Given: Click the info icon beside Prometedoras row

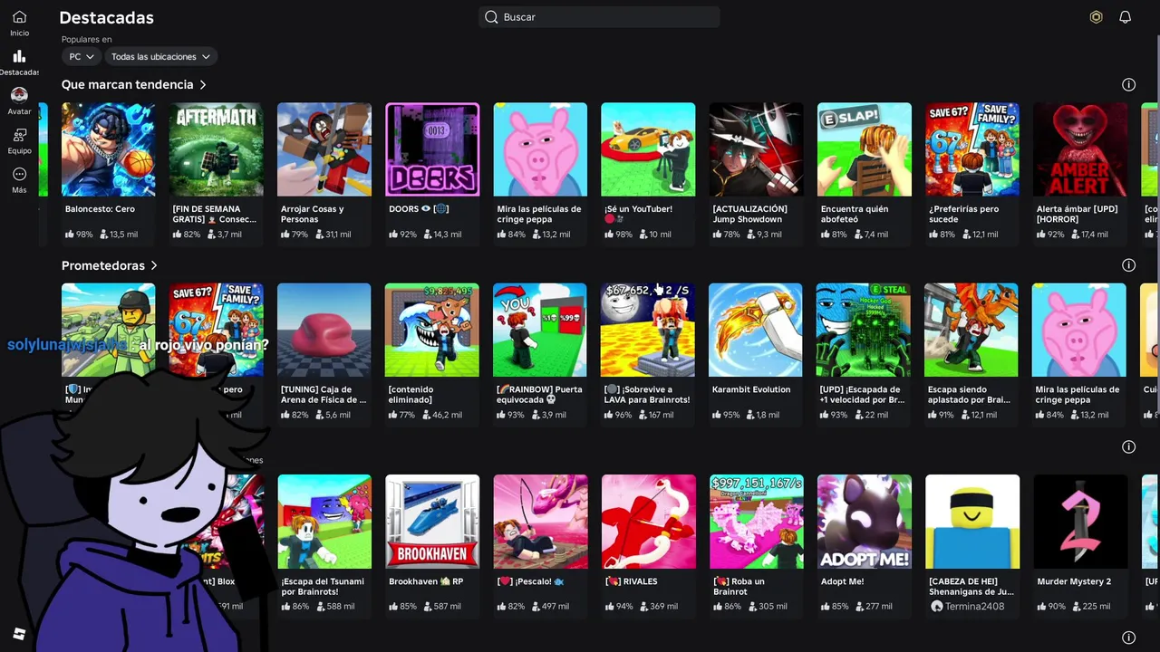Looking at the screenshot, I should 1128,265.
